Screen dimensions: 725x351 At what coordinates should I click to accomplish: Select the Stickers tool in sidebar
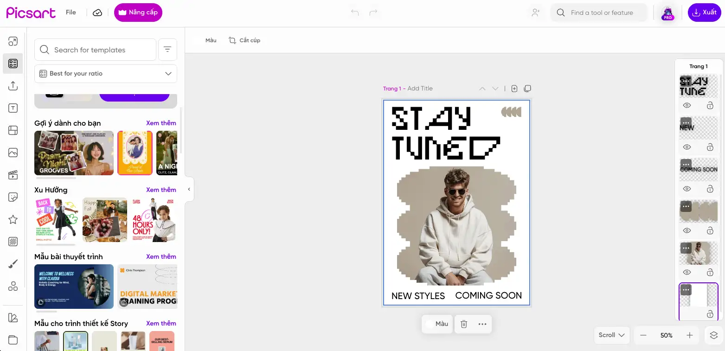pos(13,197)
